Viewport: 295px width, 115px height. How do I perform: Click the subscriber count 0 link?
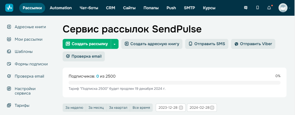point(98,76)
